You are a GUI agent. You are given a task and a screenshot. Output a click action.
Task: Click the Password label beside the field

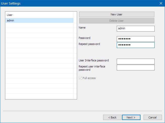(84, 38)
